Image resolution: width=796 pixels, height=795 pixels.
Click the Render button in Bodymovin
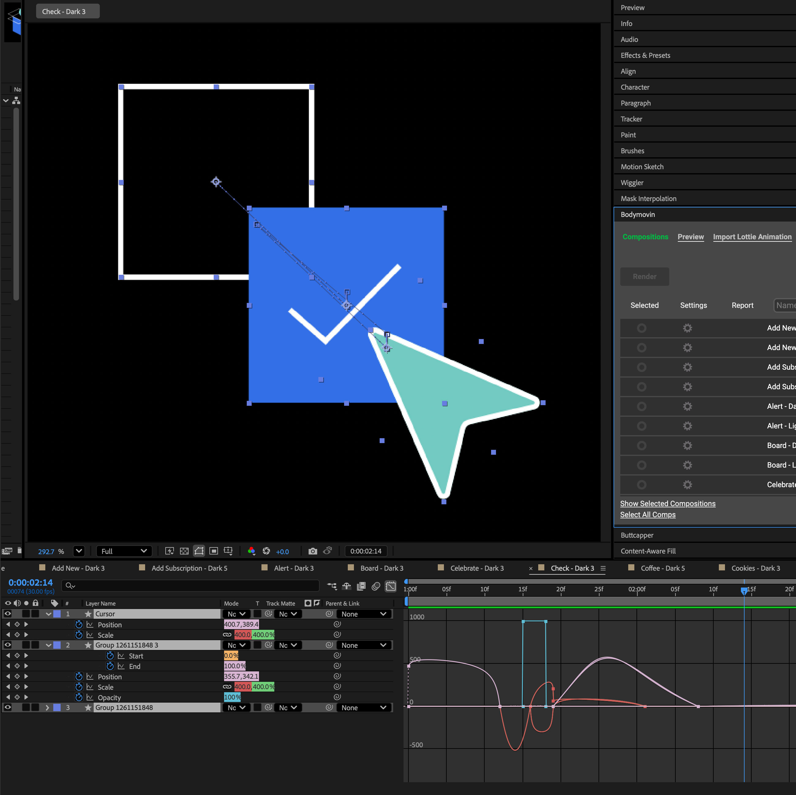pyautogui.click(x=644, y=277)
